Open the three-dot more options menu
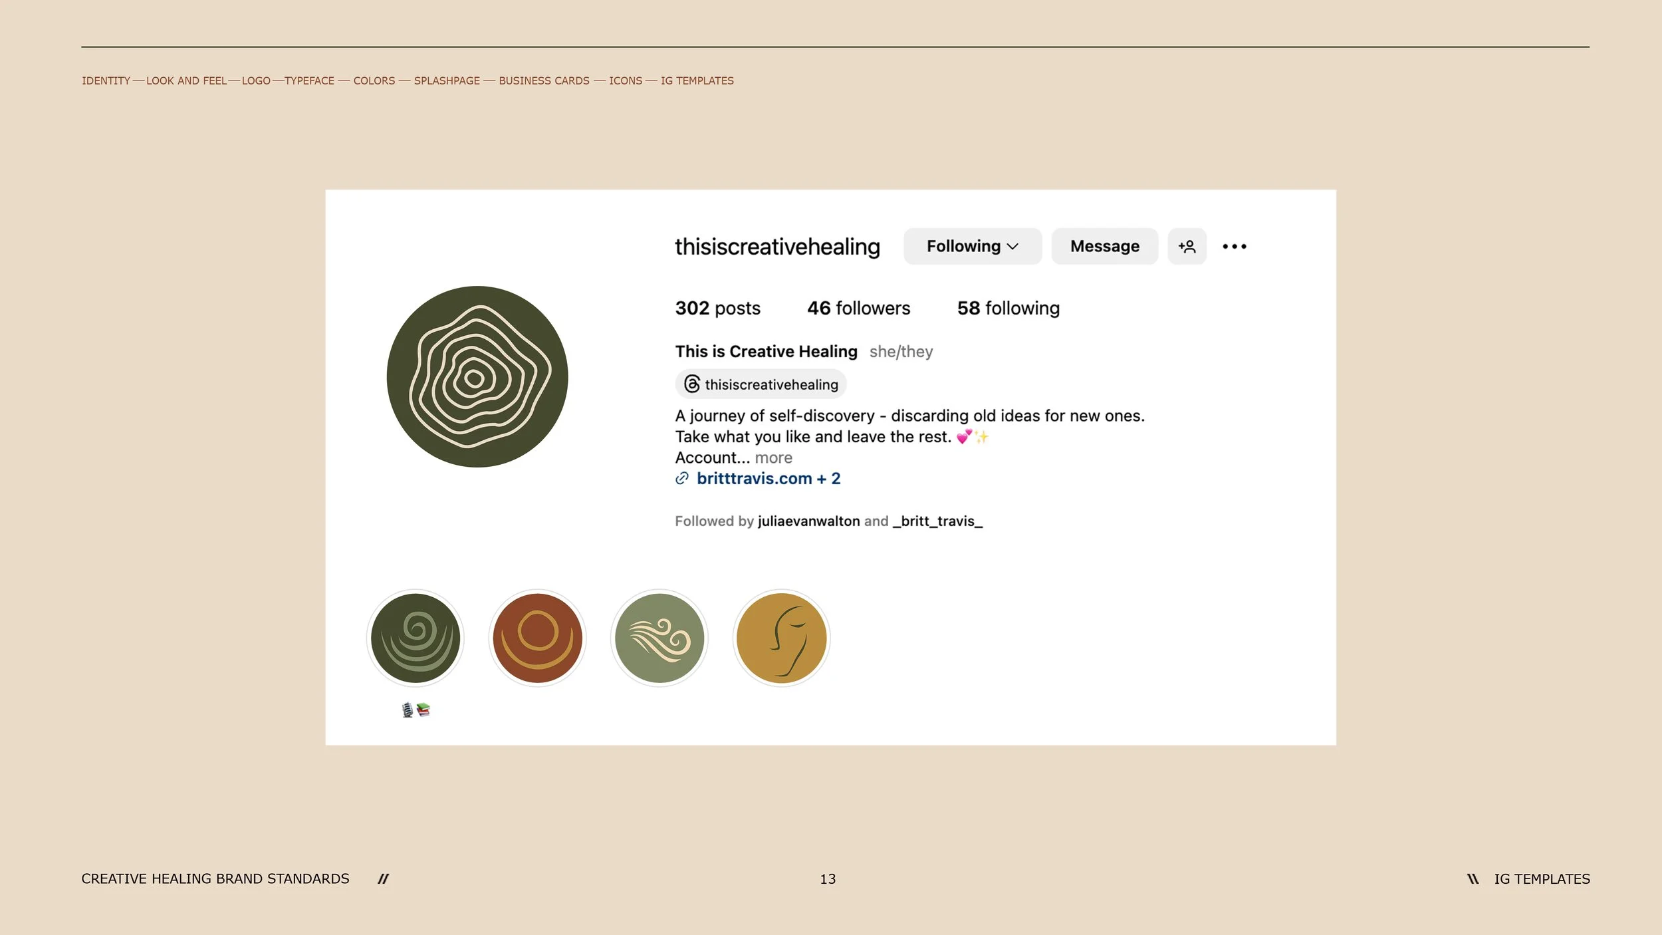Screen dimensions: 1662x935 point(1235,246)
